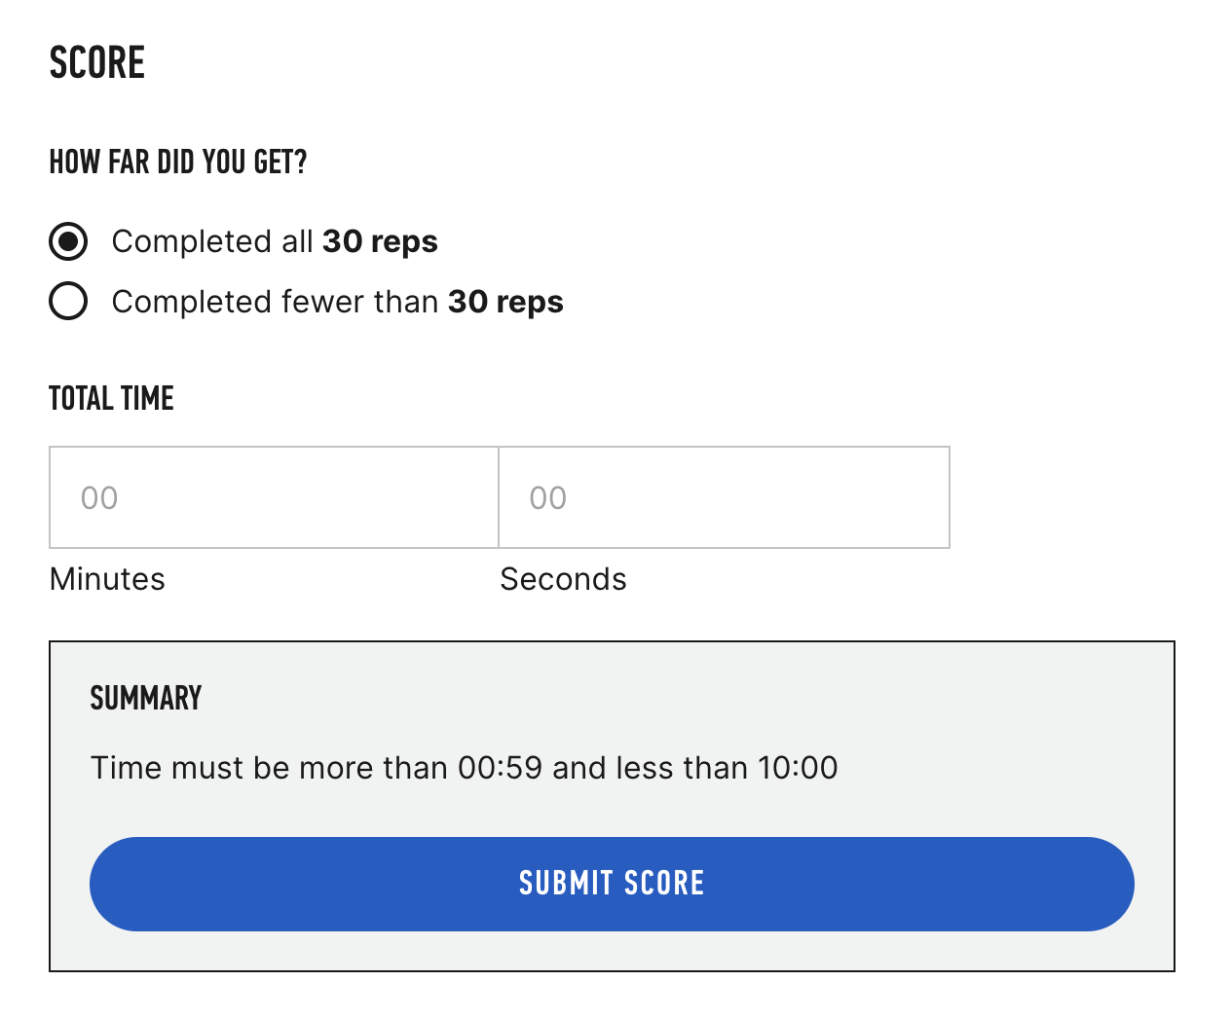Select the "Completed all 30 reps" radio button
The height and width of the screenshot is (1018, 1231).
click(x=68, y=241)
